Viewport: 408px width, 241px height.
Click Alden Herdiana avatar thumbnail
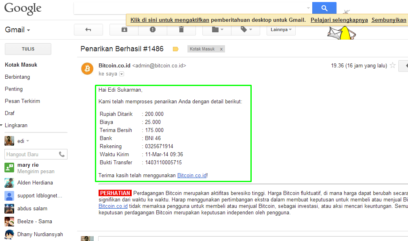click(9, 183)
